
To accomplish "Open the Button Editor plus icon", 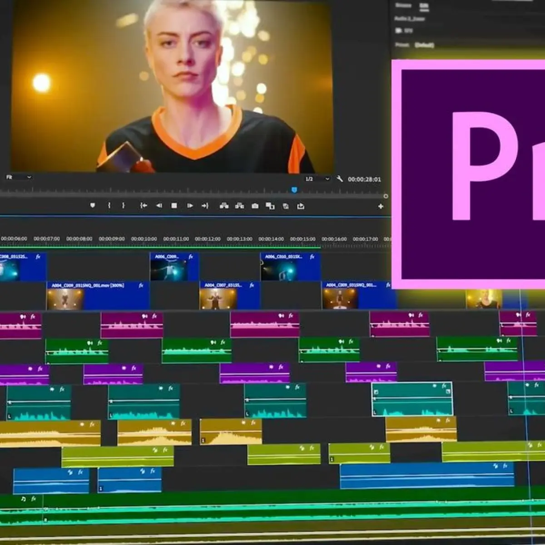I will (381, 206).
